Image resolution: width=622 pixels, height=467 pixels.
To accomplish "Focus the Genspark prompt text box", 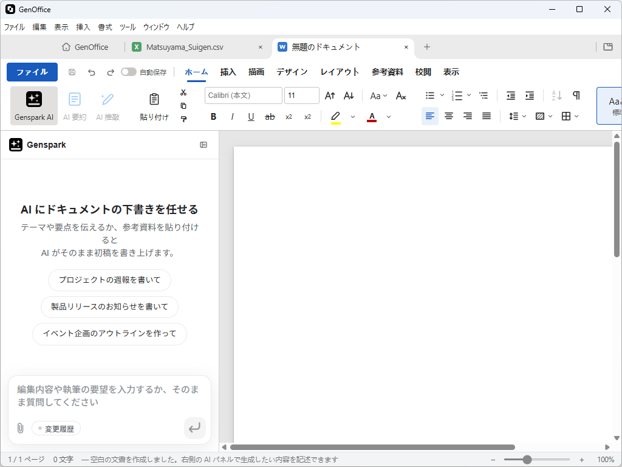I will pyautogui.click(x=109, y=396).
